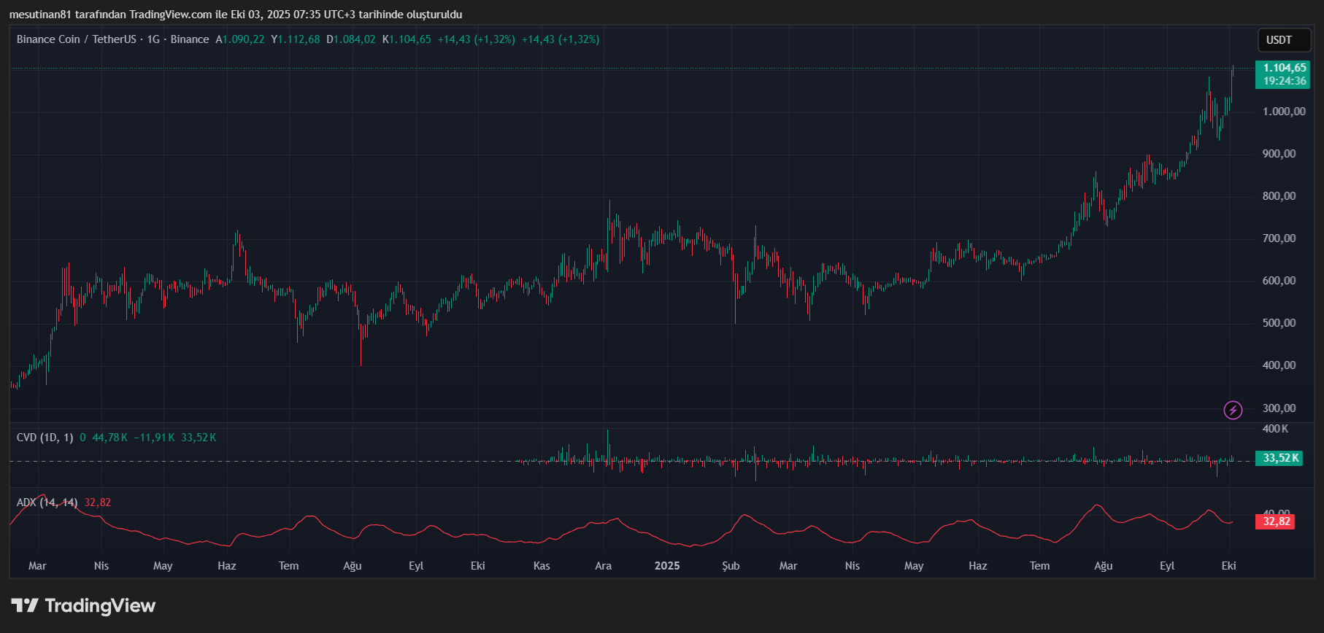Click the Ara month label on time axis

coord(603,566)
